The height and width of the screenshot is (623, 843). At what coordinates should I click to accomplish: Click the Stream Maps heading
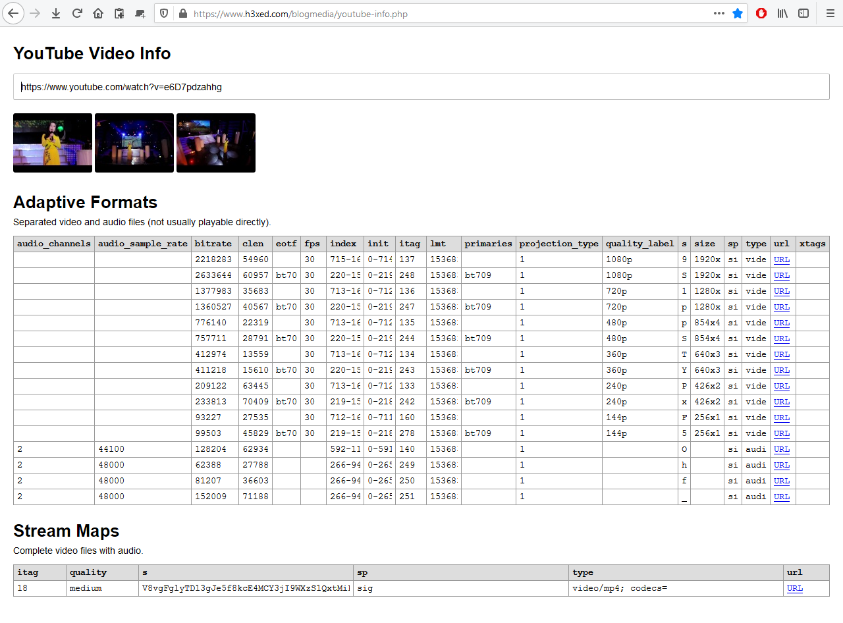[67, 531]
